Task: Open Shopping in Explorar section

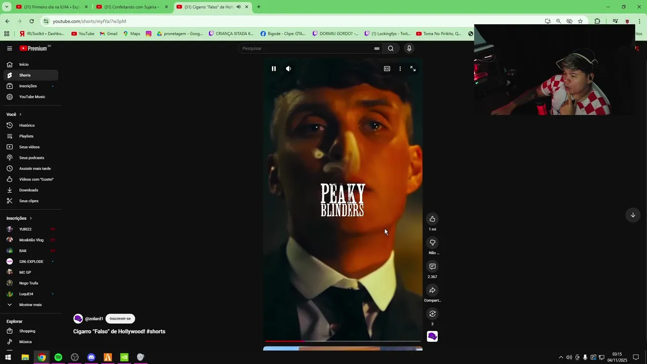Action: [30, 331]
